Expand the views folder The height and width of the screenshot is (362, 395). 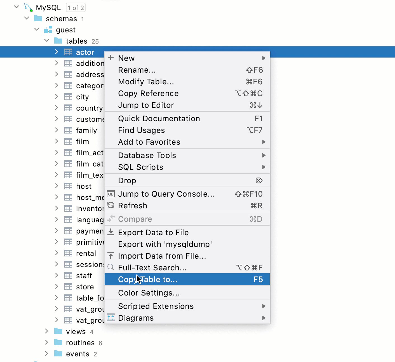[x=46, y=331]
